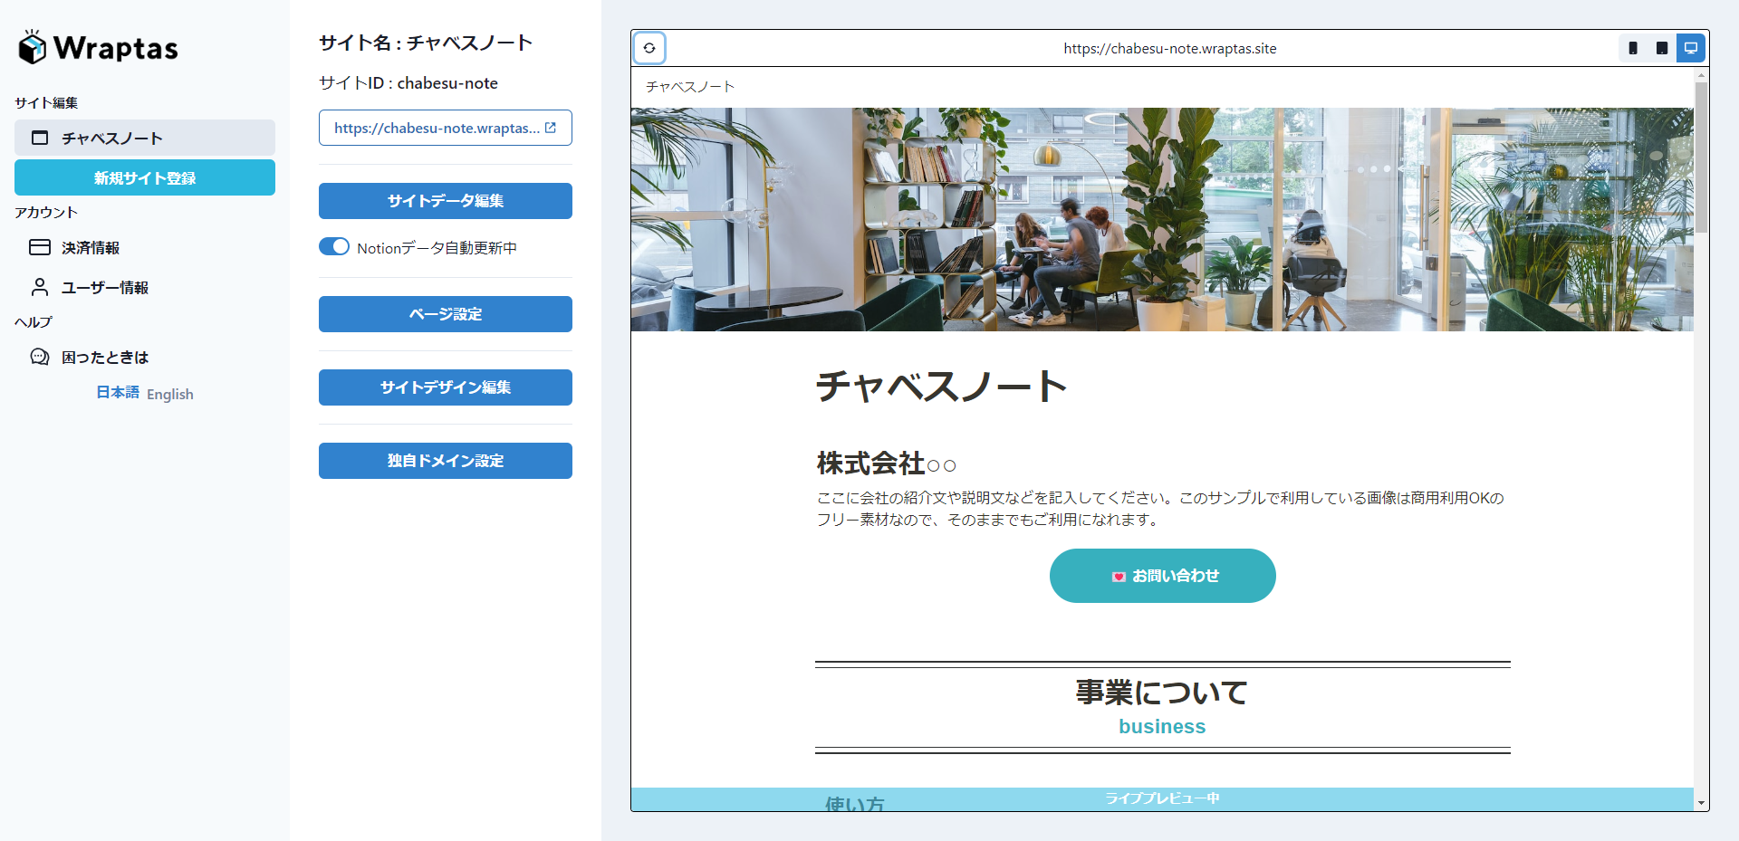Click the 株式会社○○ heading
This screenshot has height=841, width=1739.
887,464
